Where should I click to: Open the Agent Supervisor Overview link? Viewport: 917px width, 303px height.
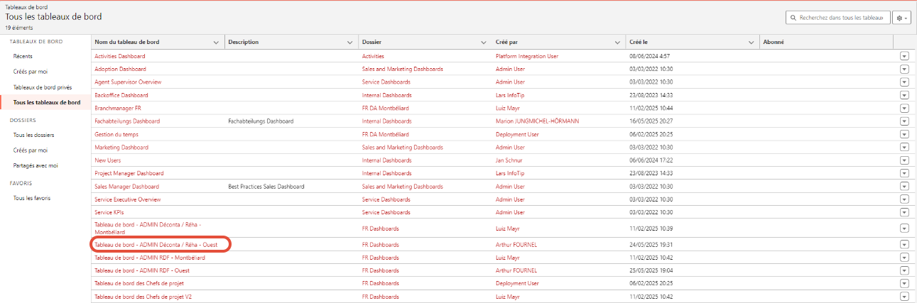click(128, 82)
